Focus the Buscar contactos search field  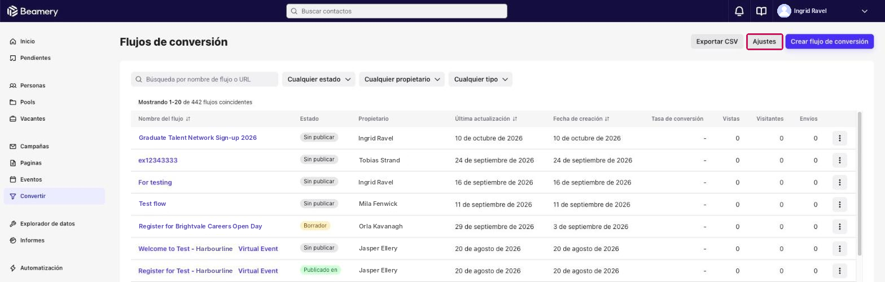click(397, 11)
